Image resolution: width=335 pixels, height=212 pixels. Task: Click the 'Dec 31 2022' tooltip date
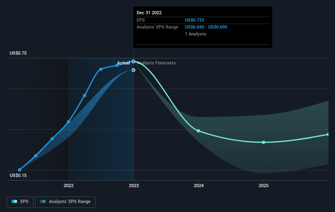(149, 13)
